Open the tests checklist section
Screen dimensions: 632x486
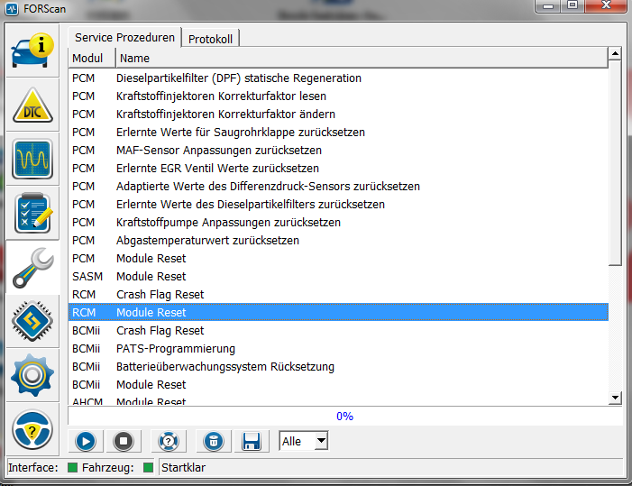[32, 214]
